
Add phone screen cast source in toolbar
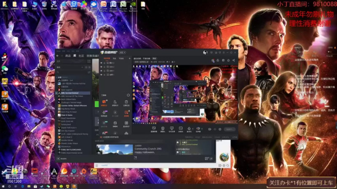tap(171, 129)
